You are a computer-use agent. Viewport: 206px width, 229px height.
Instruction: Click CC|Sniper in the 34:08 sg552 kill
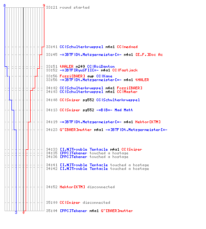pyautogui.click(x=70, y=100)
